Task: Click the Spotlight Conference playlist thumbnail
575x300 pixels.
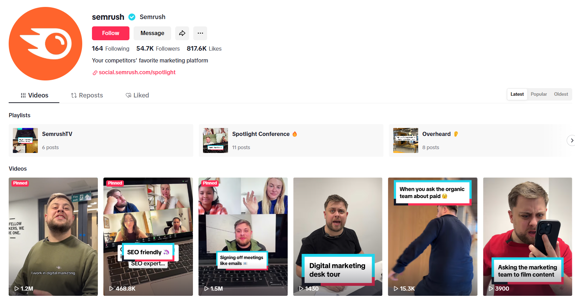Action: 215,140
